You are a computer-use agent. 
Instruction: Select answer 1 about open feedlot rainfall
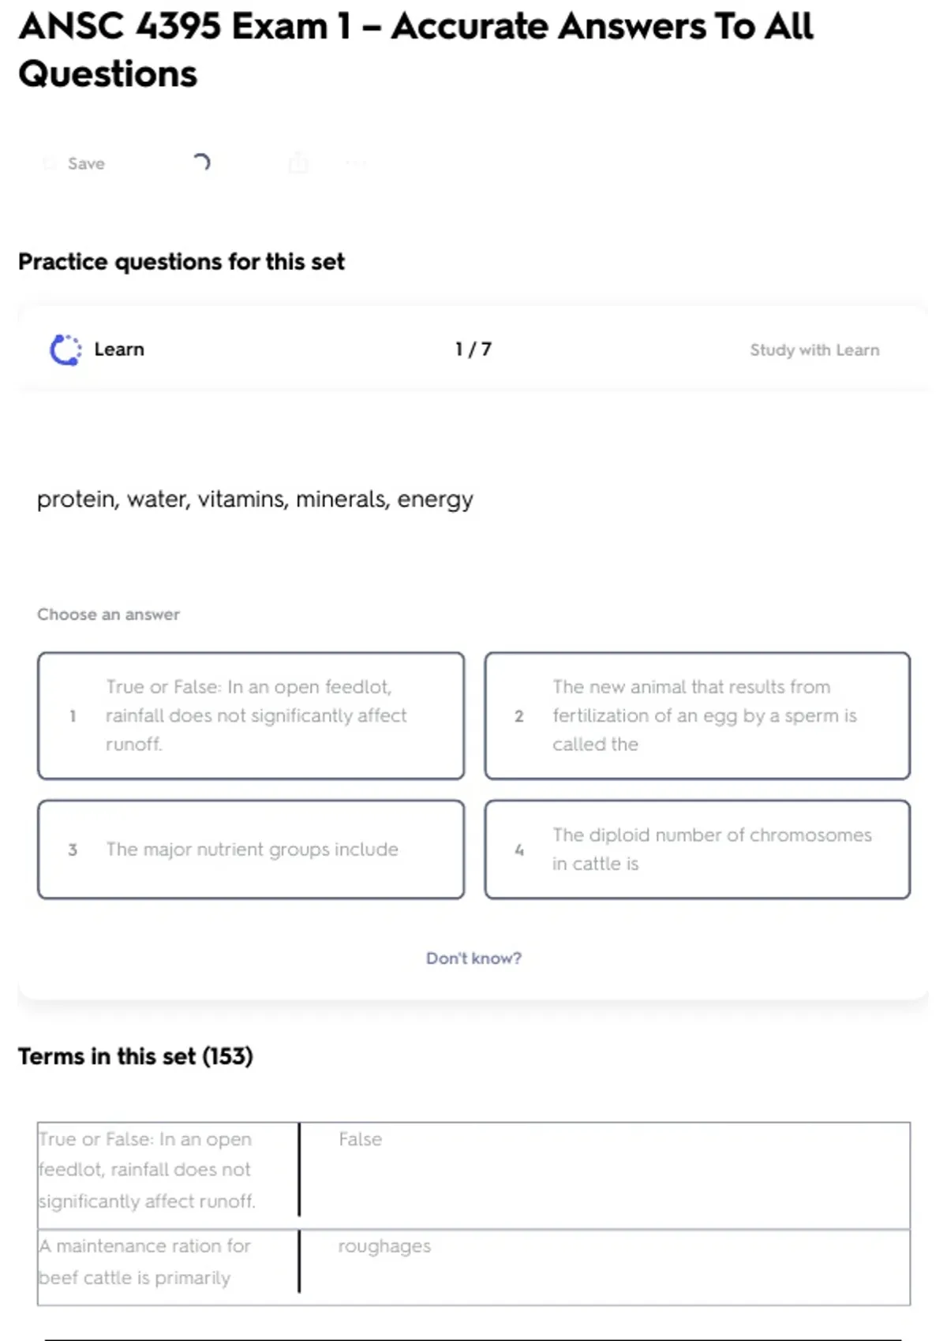point(251,715)
